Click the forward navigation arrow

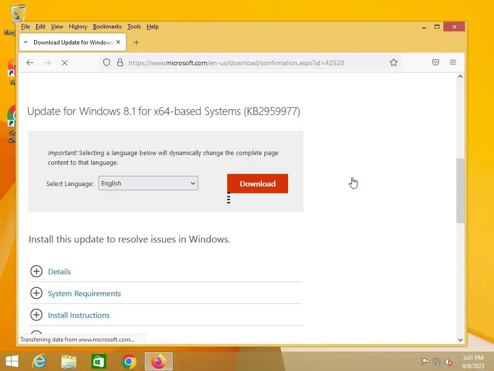click(47, 63)
